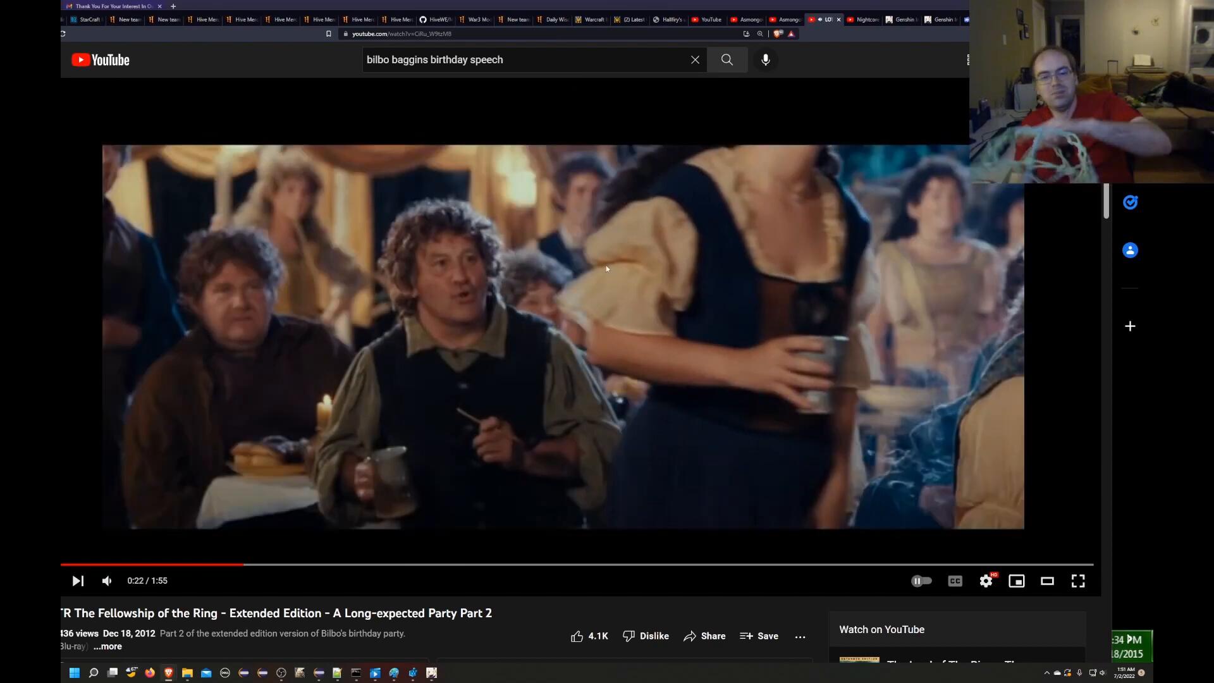Click the YouTube home logo
The height and width of the screenshot is (683, 1214).
101,60
